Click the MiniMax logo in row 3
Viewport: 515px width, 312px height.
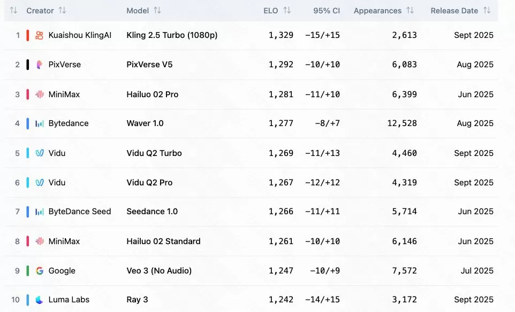coord(39,95)
